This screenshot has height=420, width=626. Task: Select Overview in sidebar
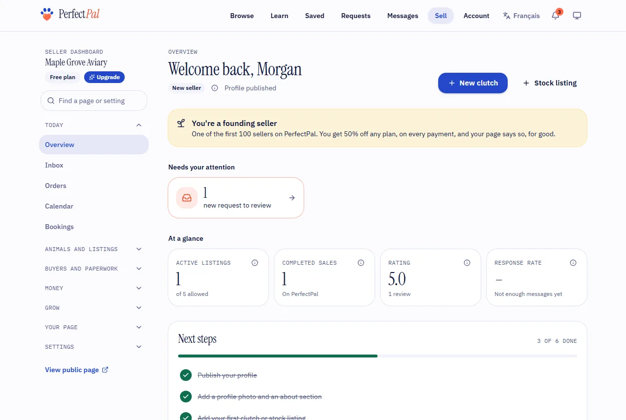coord(94,145)
